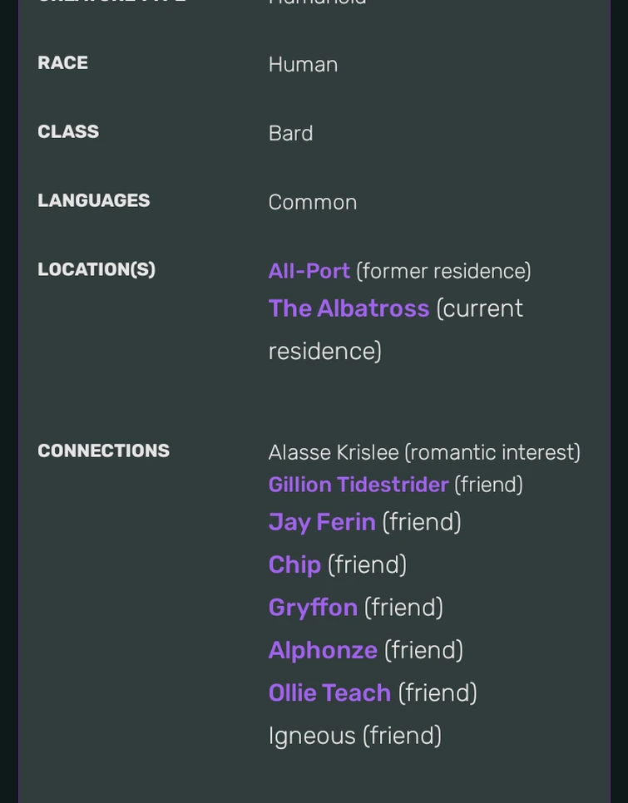Follow The Albatross link

349,308
